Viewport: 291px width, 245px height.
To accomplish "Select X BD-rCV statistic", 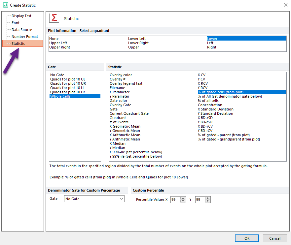I will pos(205,126).
